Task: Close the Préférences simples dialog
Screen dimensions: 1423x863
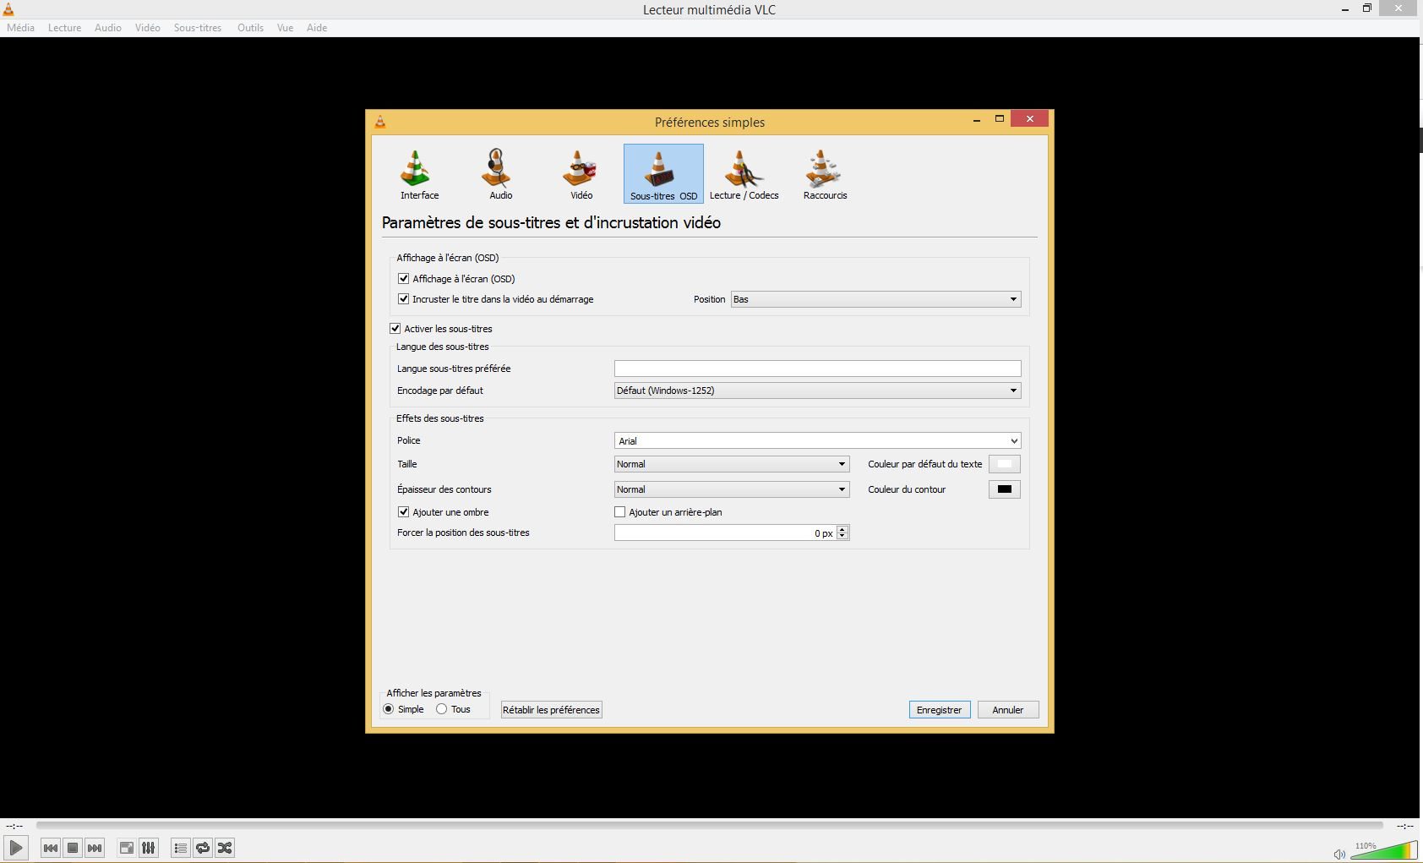Action: pos(1029,119)
